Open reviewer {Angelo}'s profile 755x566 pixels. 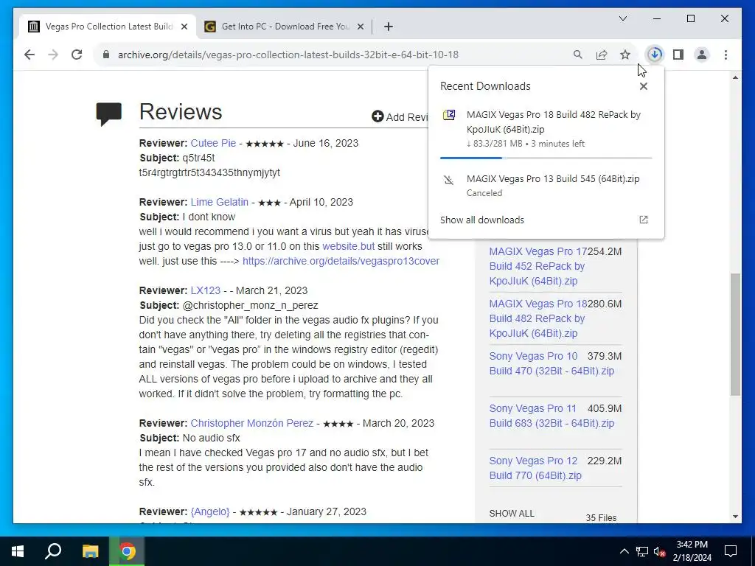coord(210,511)
